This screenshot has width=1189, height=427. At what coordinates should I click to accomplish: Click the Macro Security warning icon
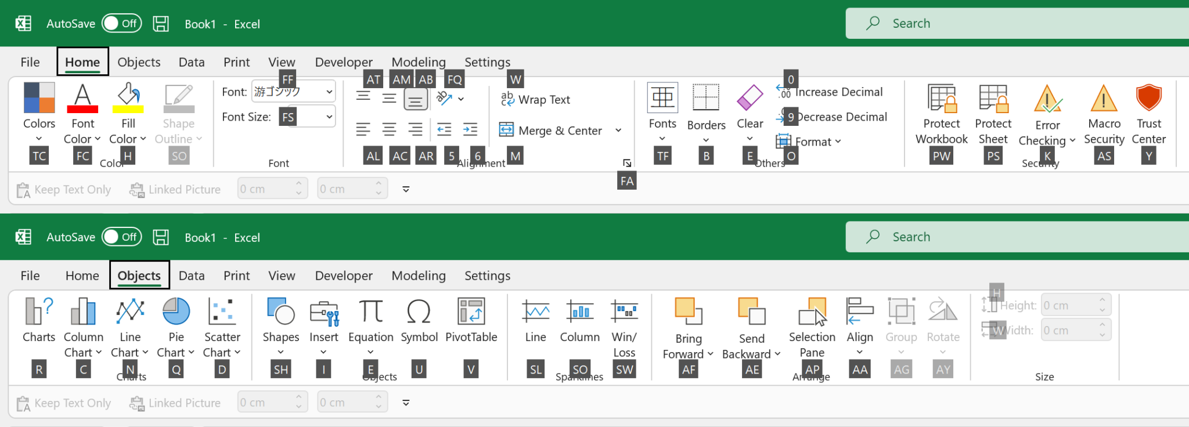[x=1104, y=99]
